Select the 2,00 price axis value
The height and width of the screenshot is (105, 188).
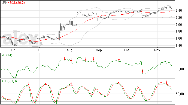tap(179, 25)
